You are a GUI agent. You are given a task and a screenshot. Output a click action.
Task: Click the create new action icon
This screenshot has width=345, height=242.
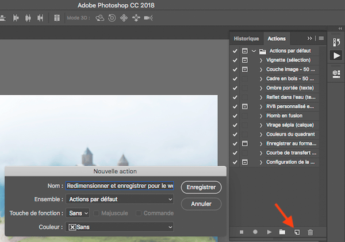tap(297, 232)
